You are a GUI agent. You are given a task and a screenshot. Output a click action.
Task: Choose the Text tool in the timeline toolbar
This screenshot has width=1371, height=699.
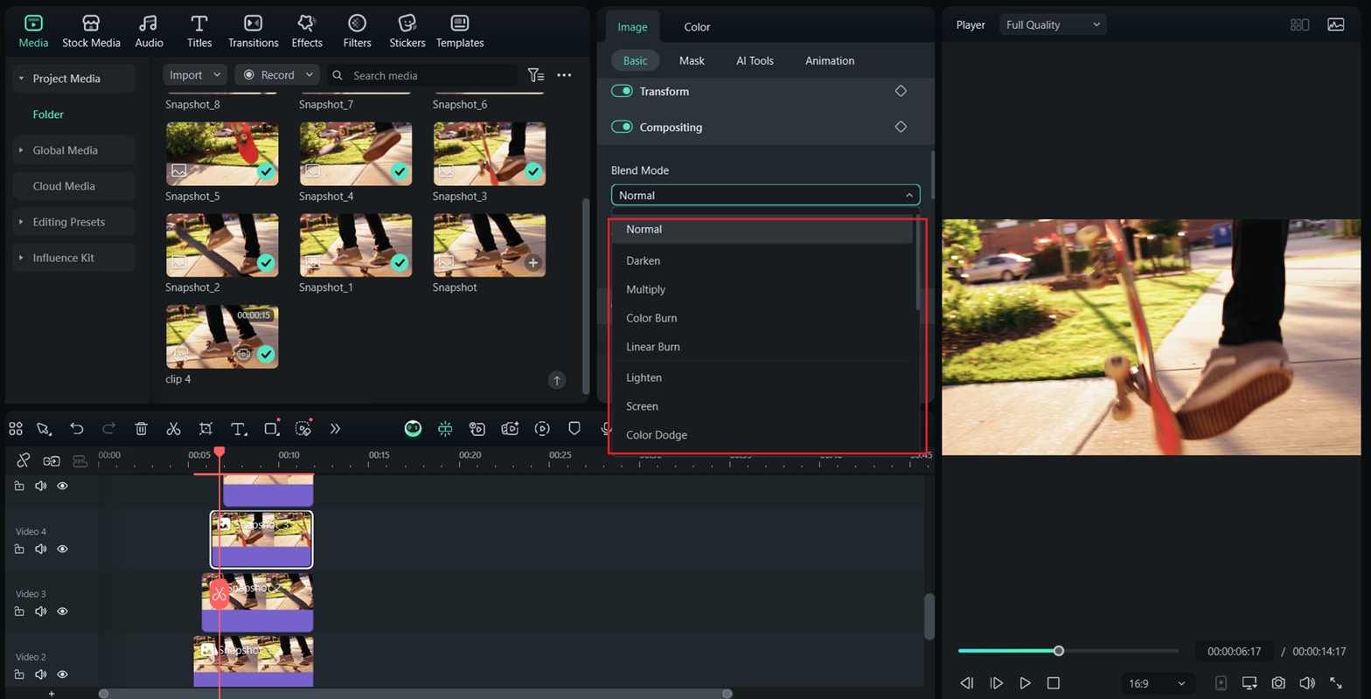point(239,428)
